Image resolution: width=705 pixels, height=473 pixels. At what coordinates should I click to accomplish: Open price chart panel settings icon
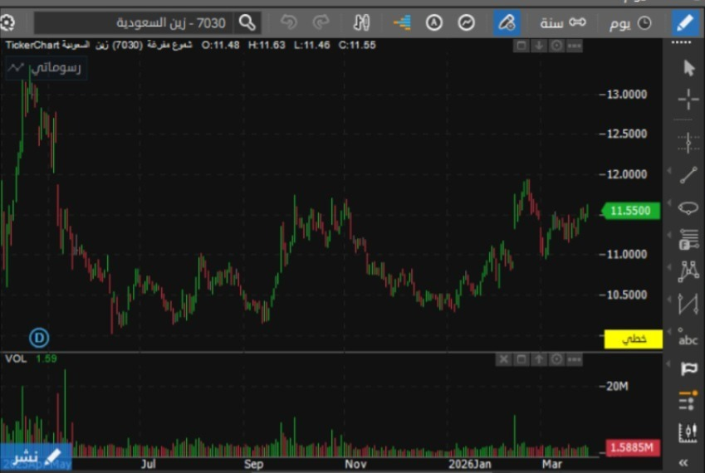(x=556, y=46)
